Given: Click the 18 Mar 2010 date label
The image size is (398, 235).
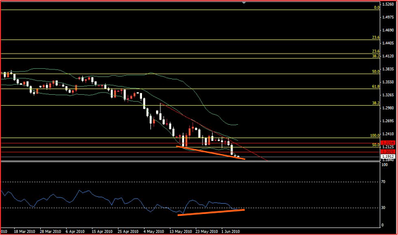Looking at the screenshot, I should 25,232.
